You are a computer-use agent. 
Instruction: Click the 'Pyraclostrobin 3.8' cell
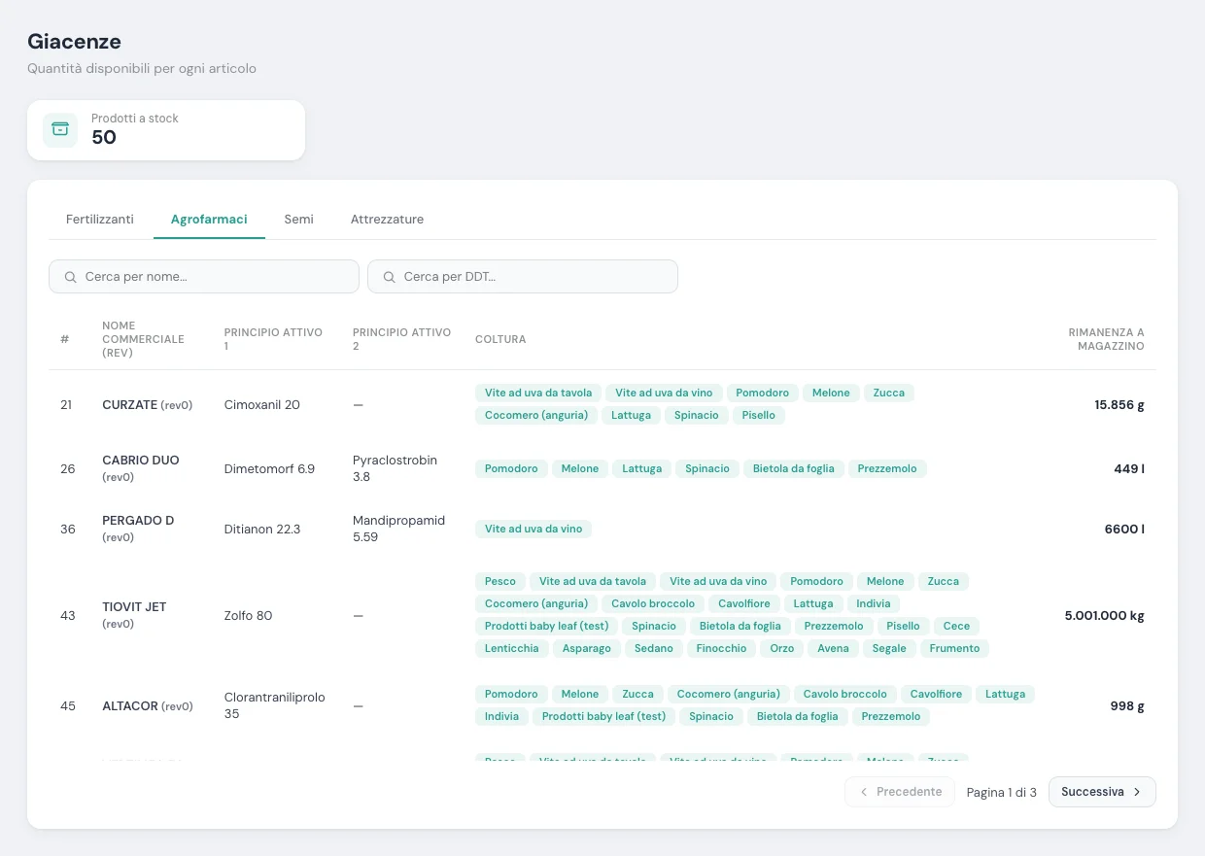pos(396,468)
